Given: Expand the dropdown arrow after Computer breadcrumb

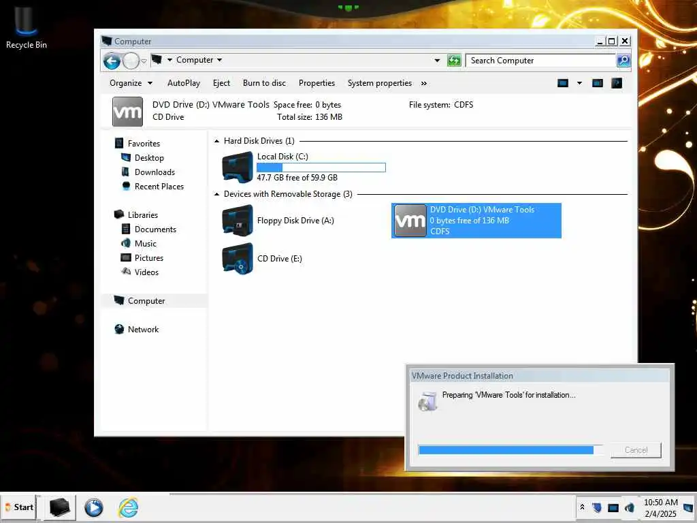Looking at the screenshot, I should [220, 60].
